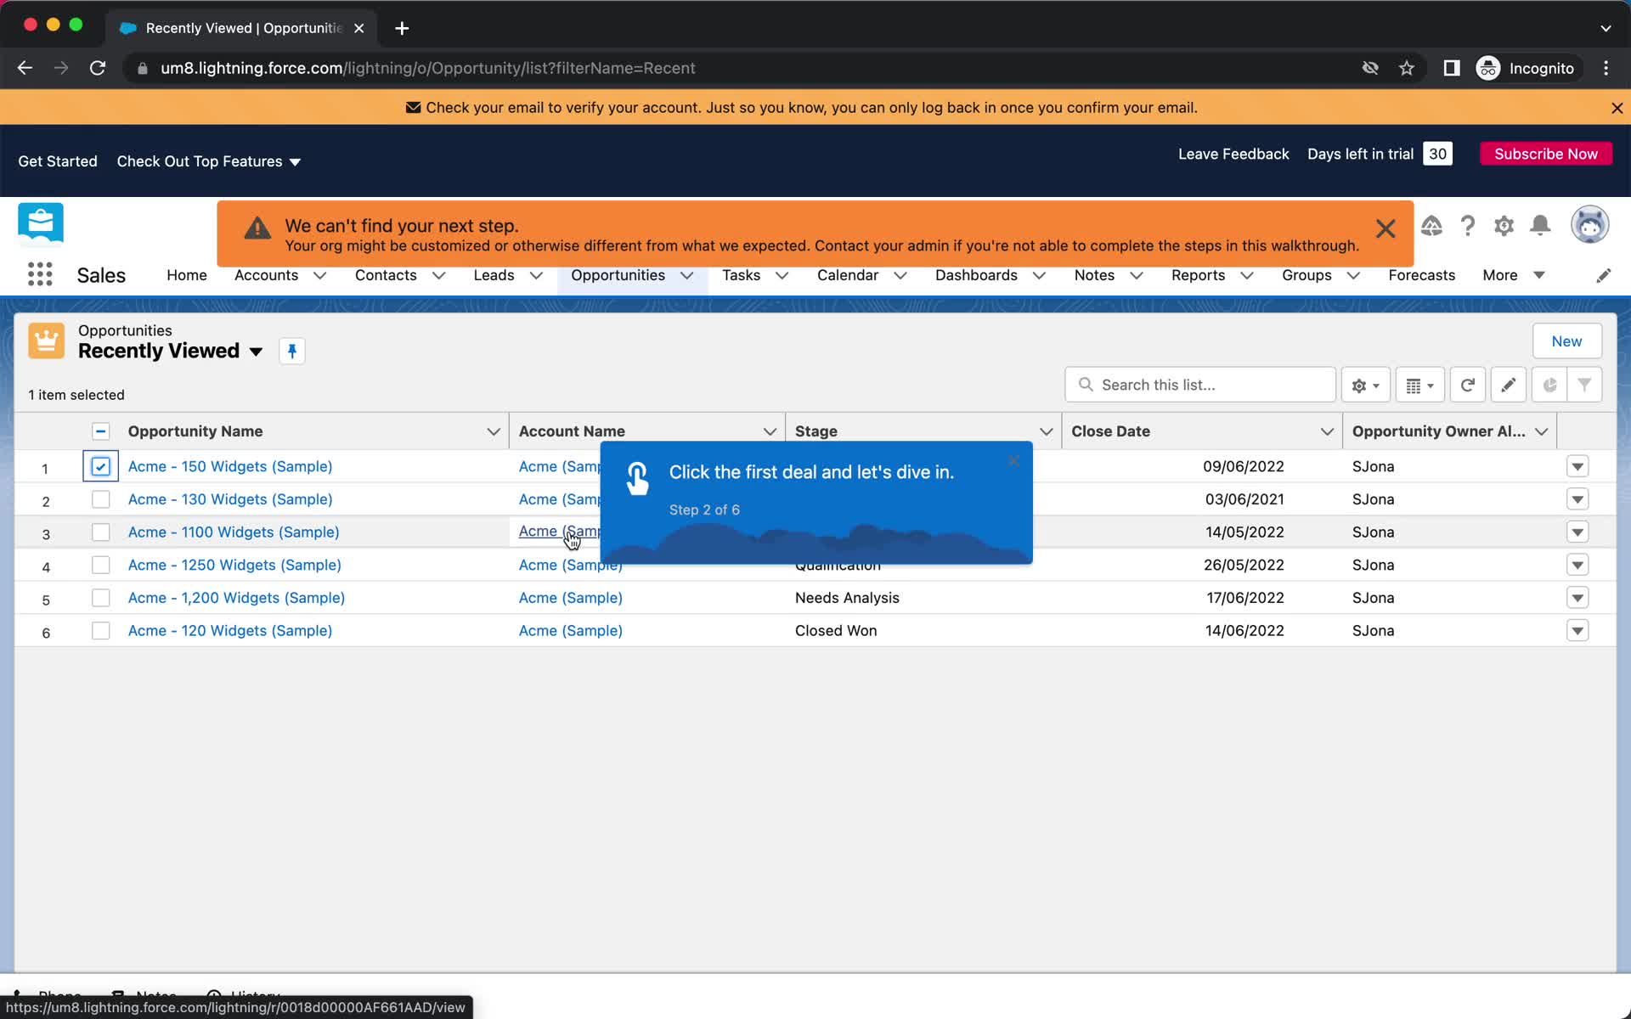Open list view controls gear
The image size is (1631, 1019).
coord(1365,385)
